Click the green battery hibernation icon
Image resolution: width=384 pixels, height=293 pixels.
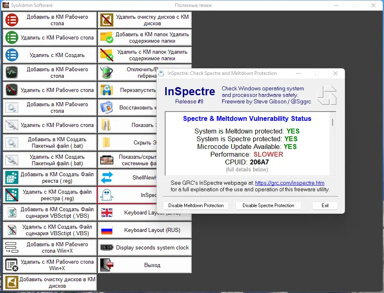click(107, 72)
